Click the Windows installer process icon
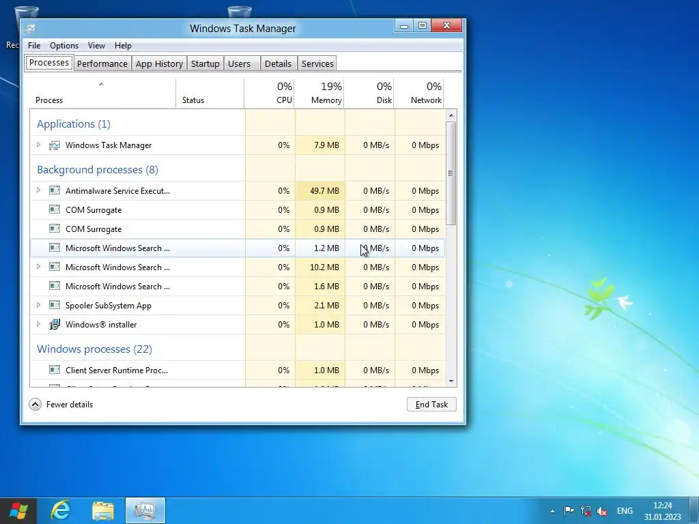Image resolution: width=699 pixels, height=524 pixels. 55,324
